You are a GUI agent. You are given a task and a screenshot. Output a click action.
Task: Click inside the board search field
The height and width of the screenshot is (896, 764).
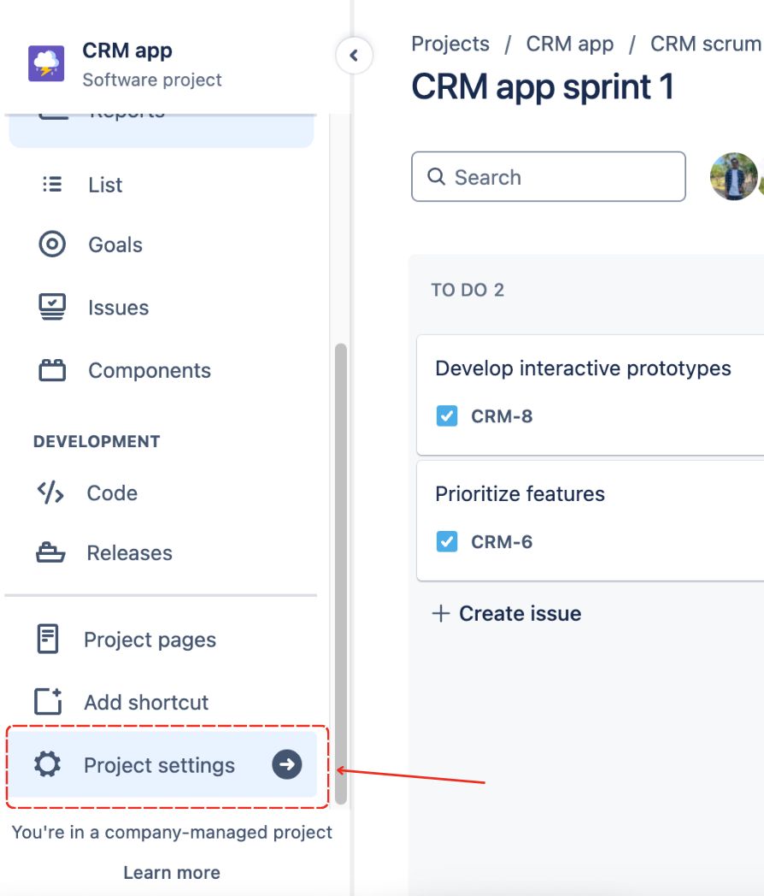(548, 177)
